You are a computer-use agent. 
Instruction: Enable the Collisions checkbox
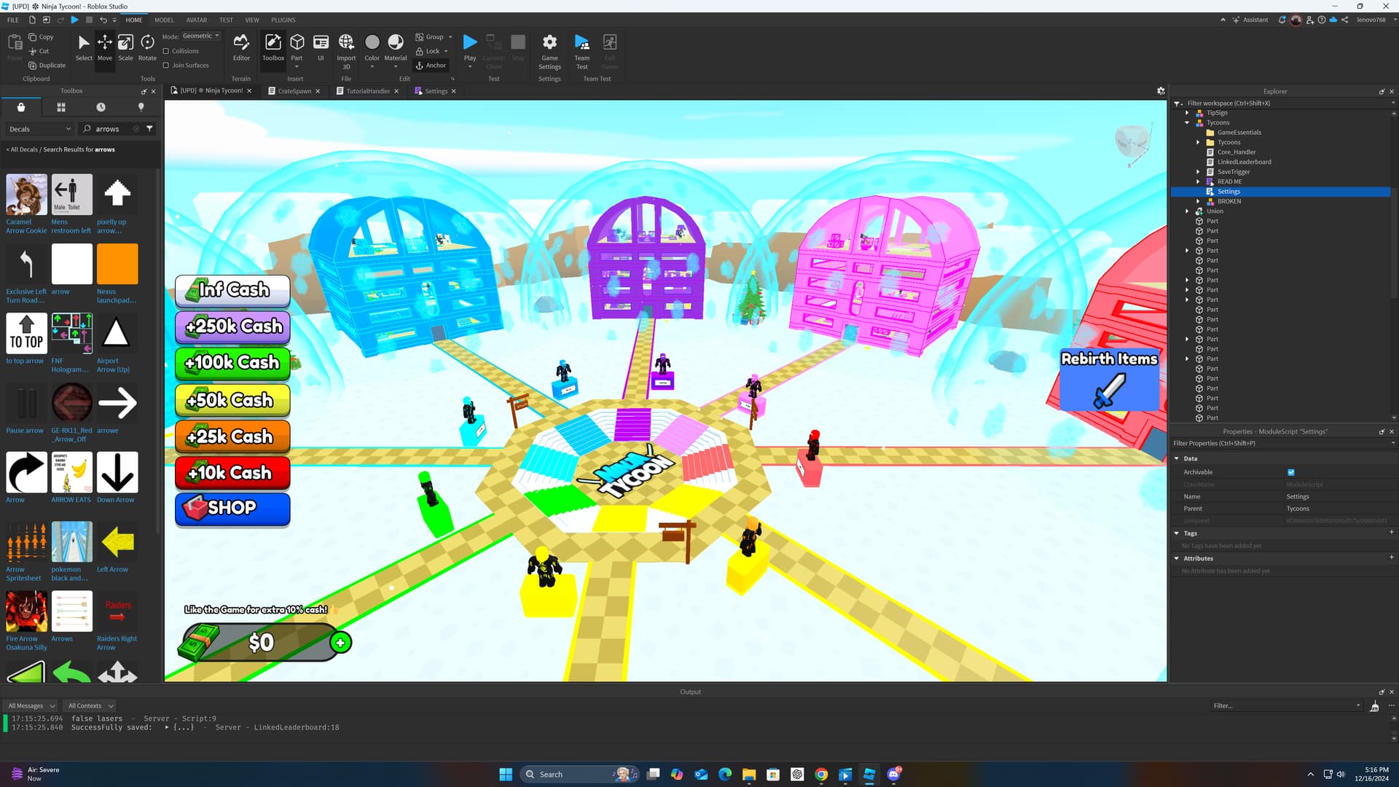166,51
